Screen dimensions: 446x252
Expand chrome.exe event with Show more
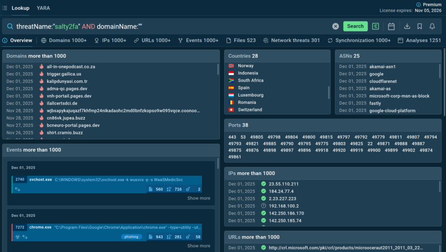[x=199, y=246]
